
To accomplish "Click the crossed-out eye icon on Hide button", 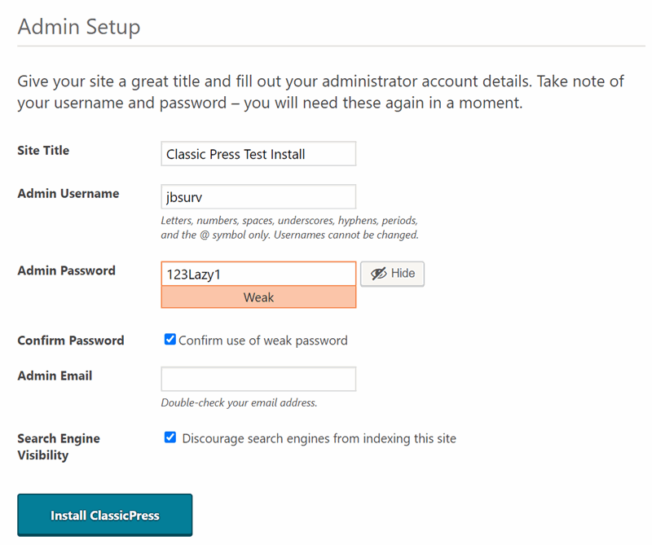I will click(378, 274).
